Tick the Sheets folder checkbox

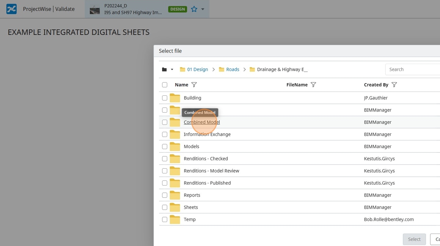165,207
